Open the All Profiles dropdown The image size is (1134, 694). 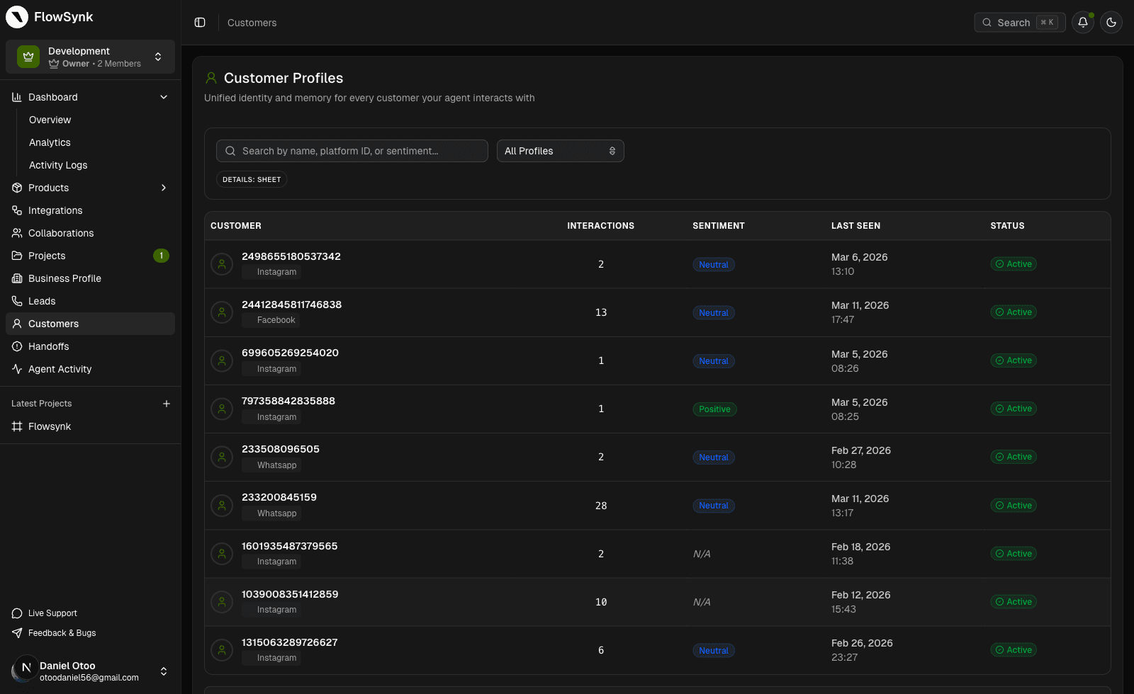[x=560, y=151]
